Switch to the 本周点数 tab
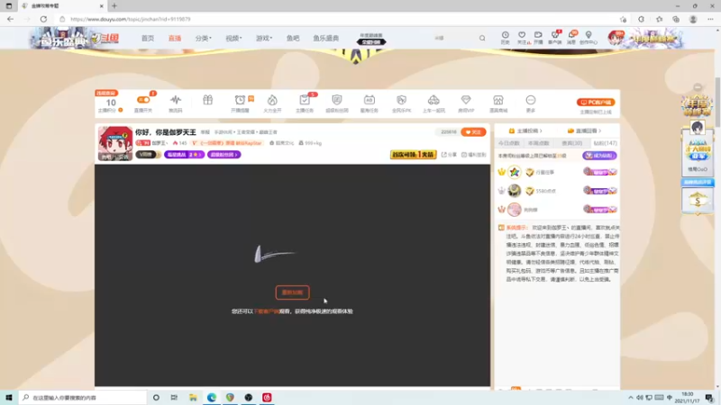Screen dimensions: 721x405 (538, 143)
